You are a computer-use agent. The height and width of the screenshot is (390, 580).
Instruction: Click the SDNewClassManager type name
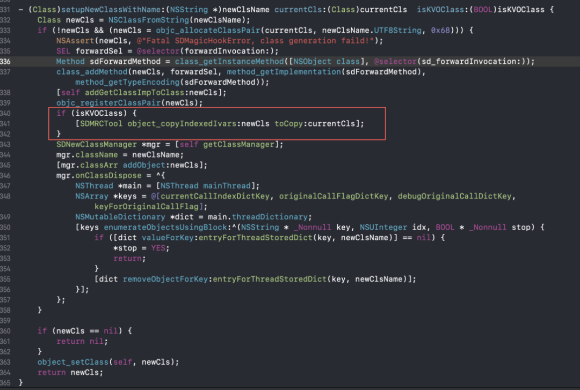click(x=97, y=144)
